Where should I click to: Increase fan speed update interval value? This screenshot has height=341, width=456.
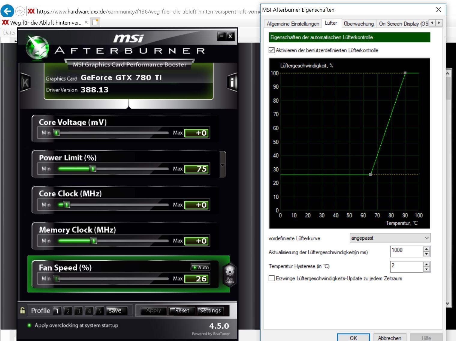pyautogui.click(x=426, y=249)
